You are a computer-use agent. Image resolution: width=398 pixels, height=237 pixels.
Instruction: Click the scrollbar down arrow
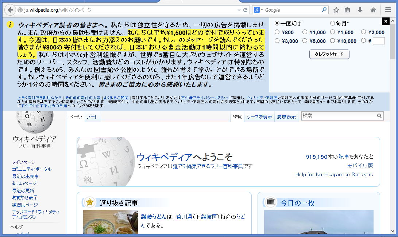pyautogui.click(x=393, y=231)
